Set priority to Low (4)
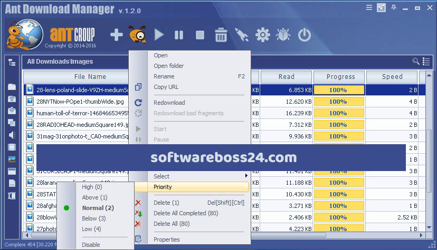The image size is (437, 250). point(91,229)
